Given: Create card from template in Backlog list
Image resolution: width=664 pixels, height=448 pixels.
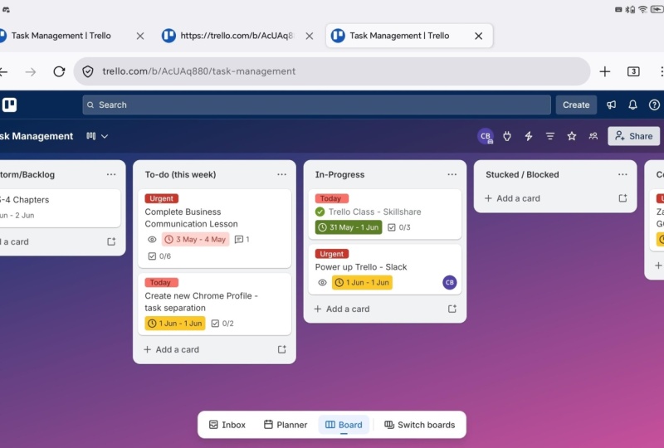Looking at the screenshot, I should pyautogui.click(x=111, y=241).
